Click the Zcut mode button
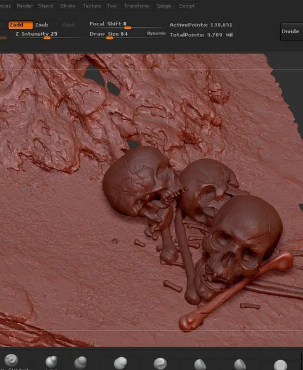 (x=68, y=25)
